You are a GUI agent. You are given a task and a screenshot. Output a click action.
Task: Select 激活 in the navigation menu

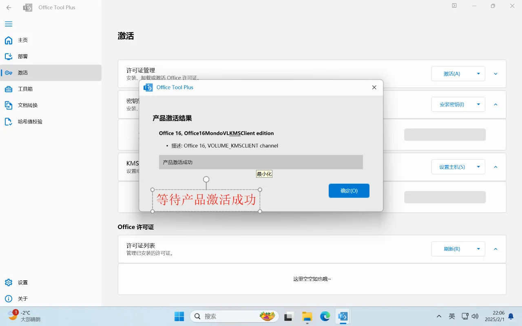[22, 73]
